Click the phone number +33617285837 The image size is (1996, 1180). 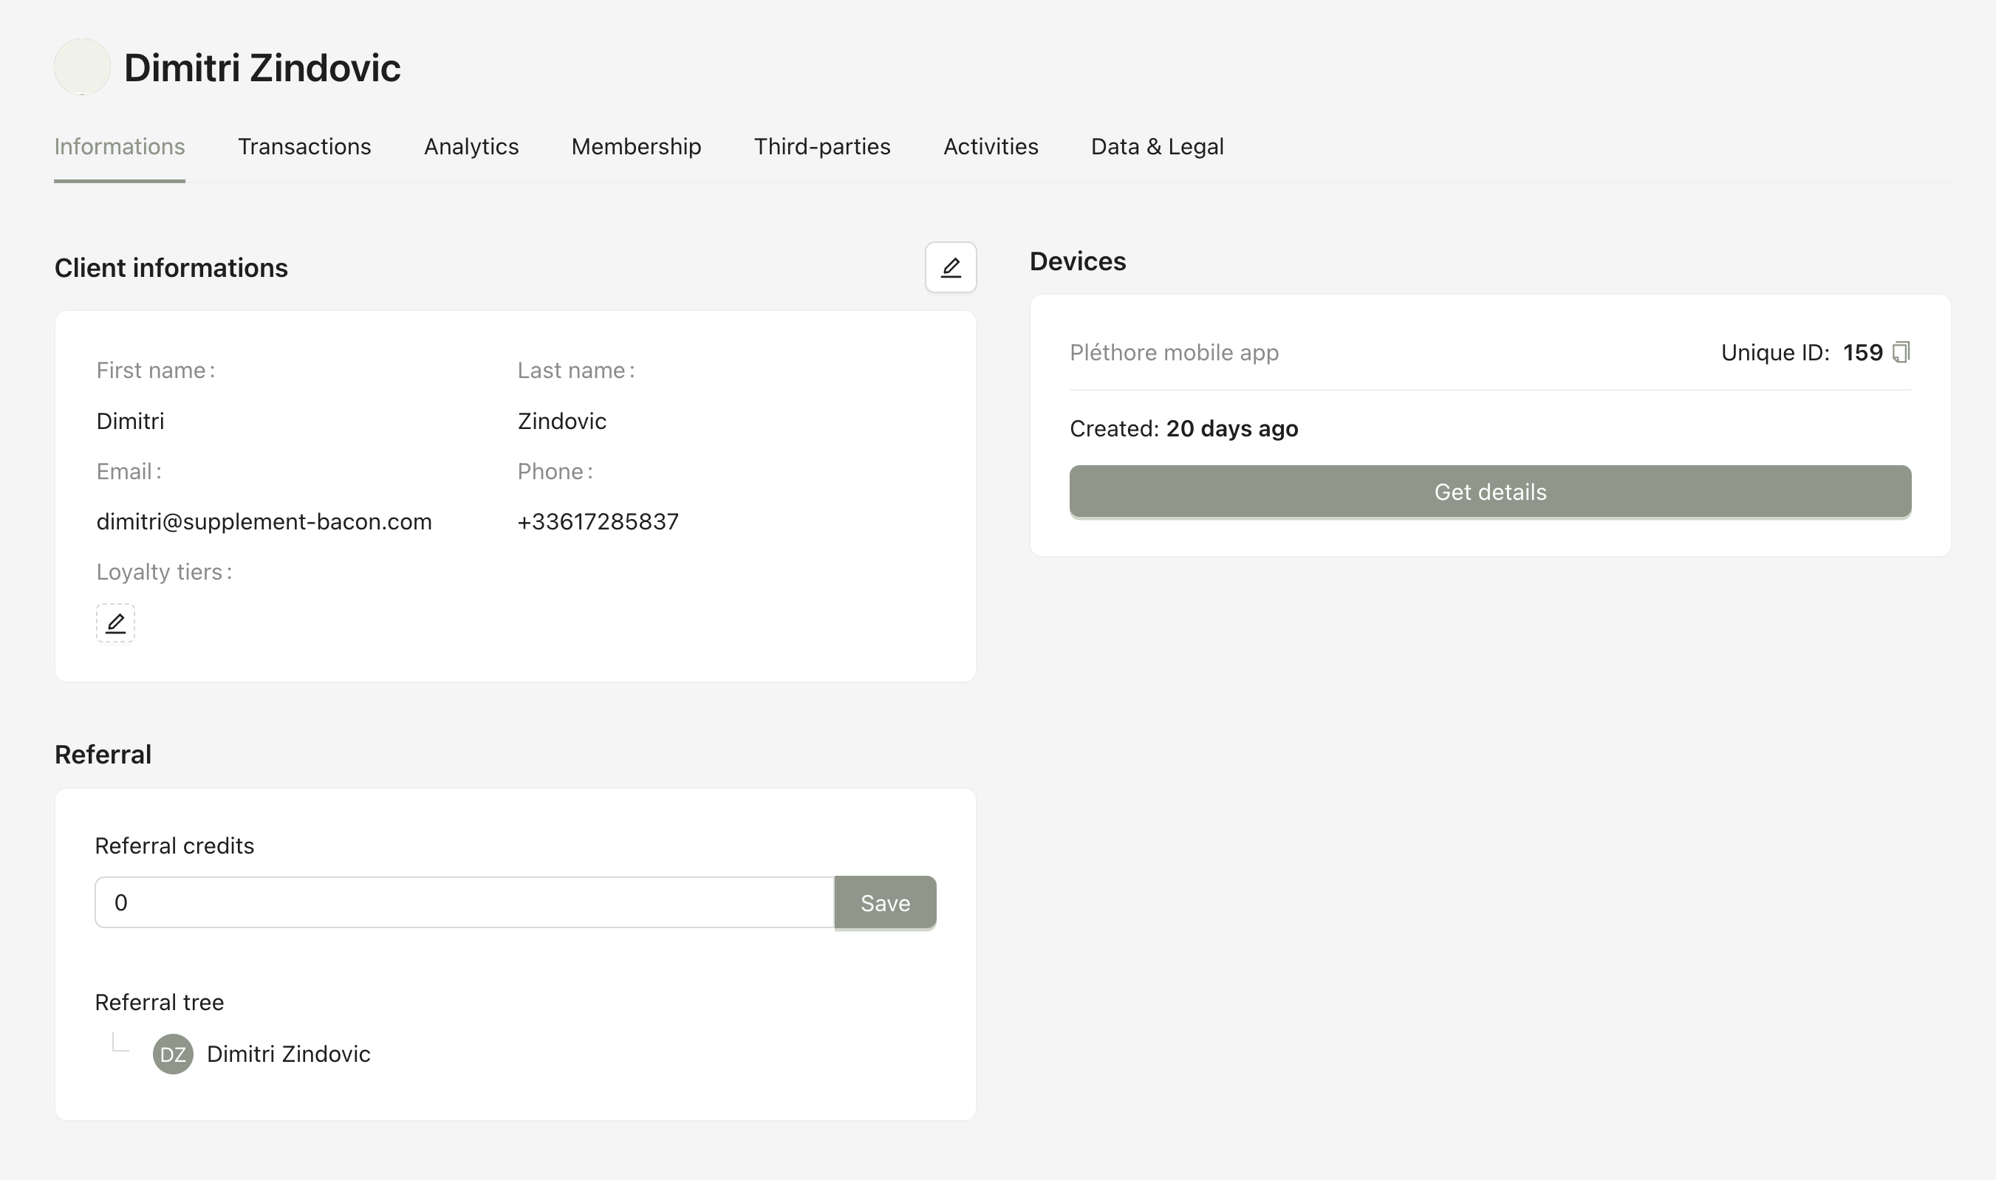(x=597, y=521)
